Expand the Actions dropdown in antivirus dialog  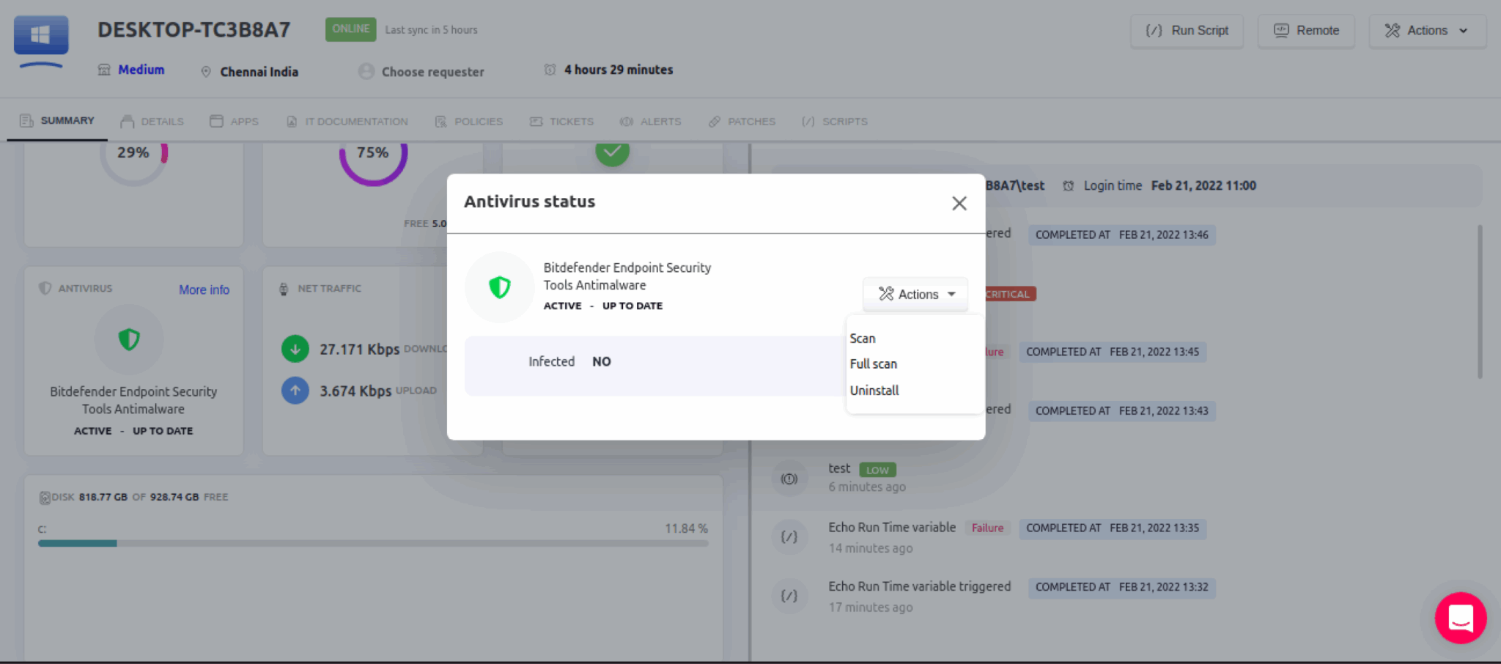click(916, 294)
